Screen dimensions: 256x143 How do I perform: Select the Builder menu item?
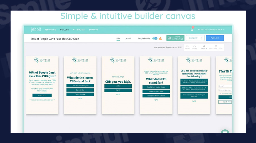65,30
